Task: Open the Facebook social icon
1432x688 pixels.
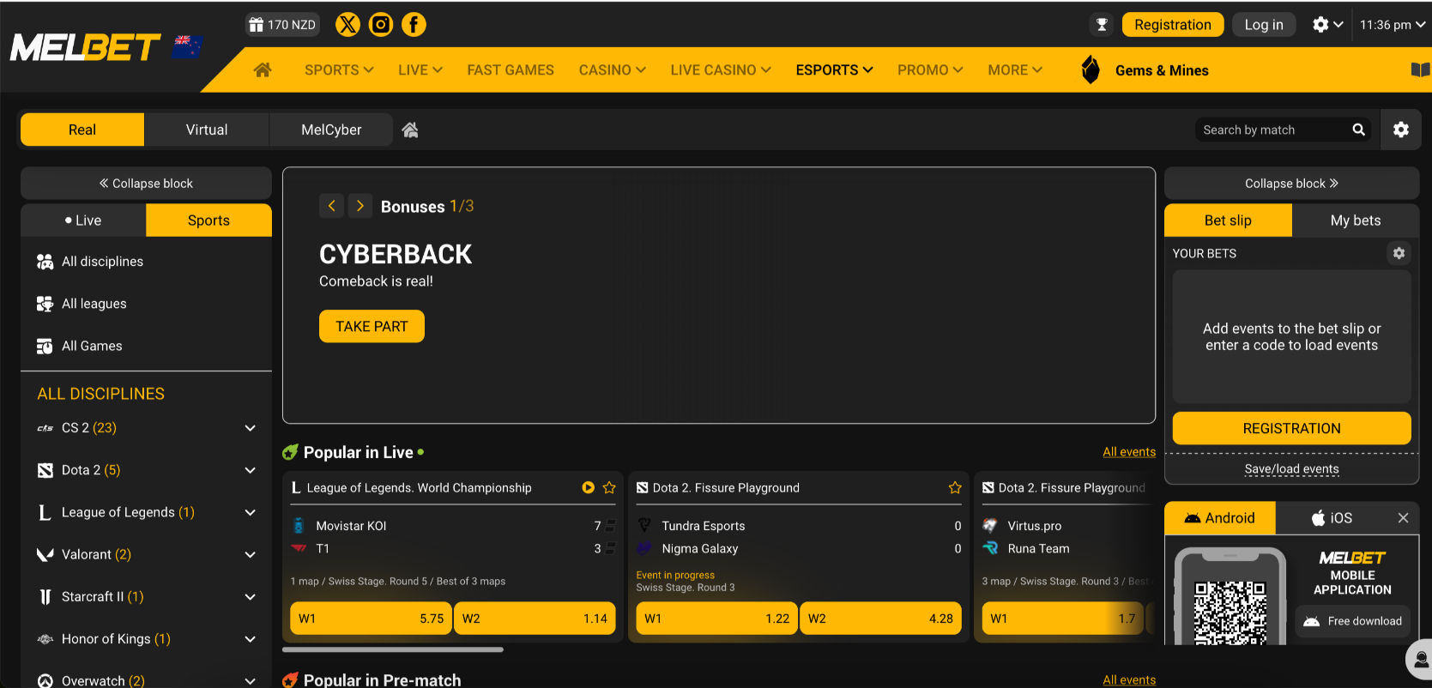Action: (414, 25)
